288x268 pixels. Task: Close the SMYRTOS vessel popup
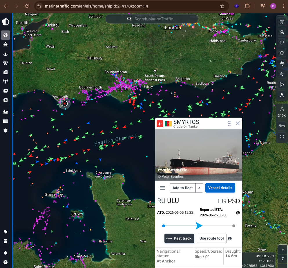(x=238, y=124)
